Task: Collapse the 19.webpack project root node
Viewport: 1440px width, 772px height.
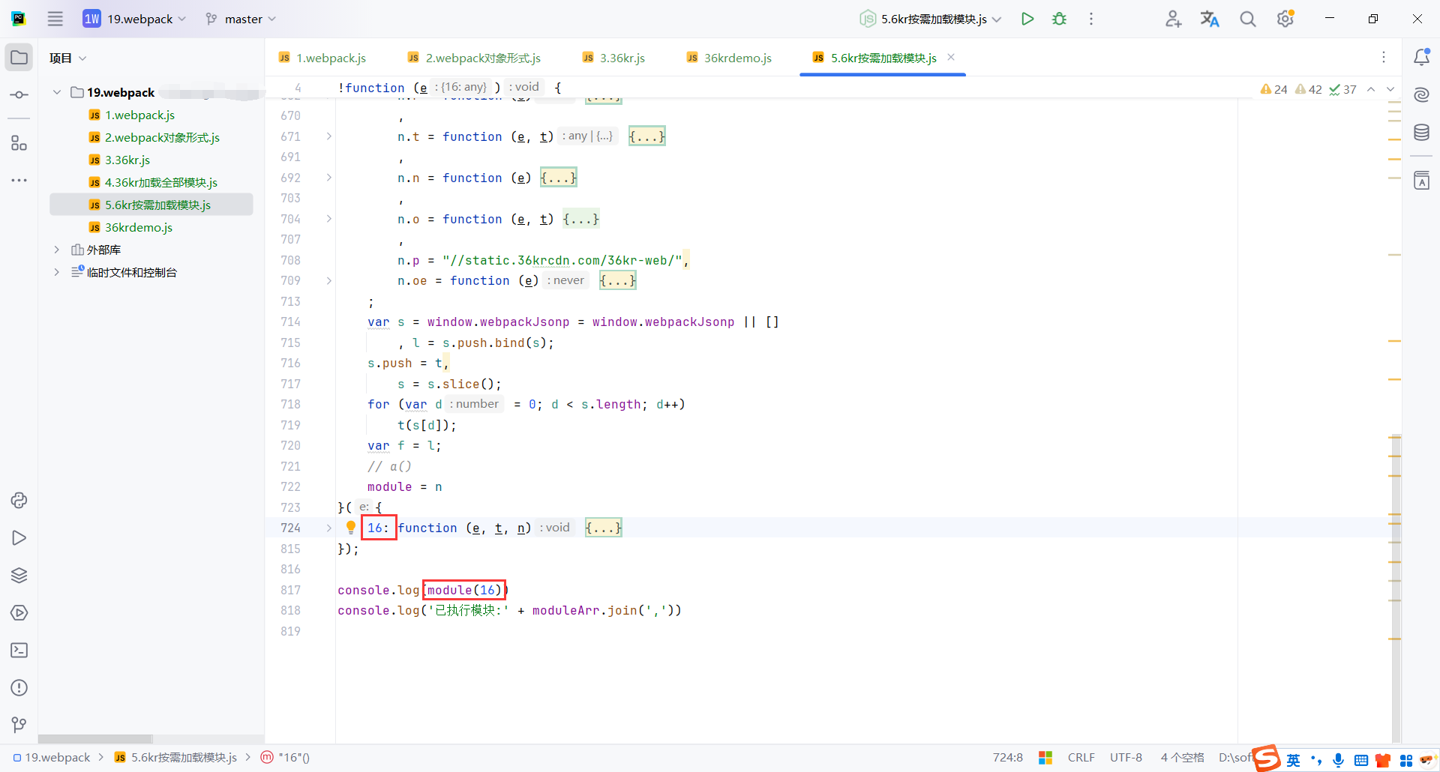Action: (57, 92)
